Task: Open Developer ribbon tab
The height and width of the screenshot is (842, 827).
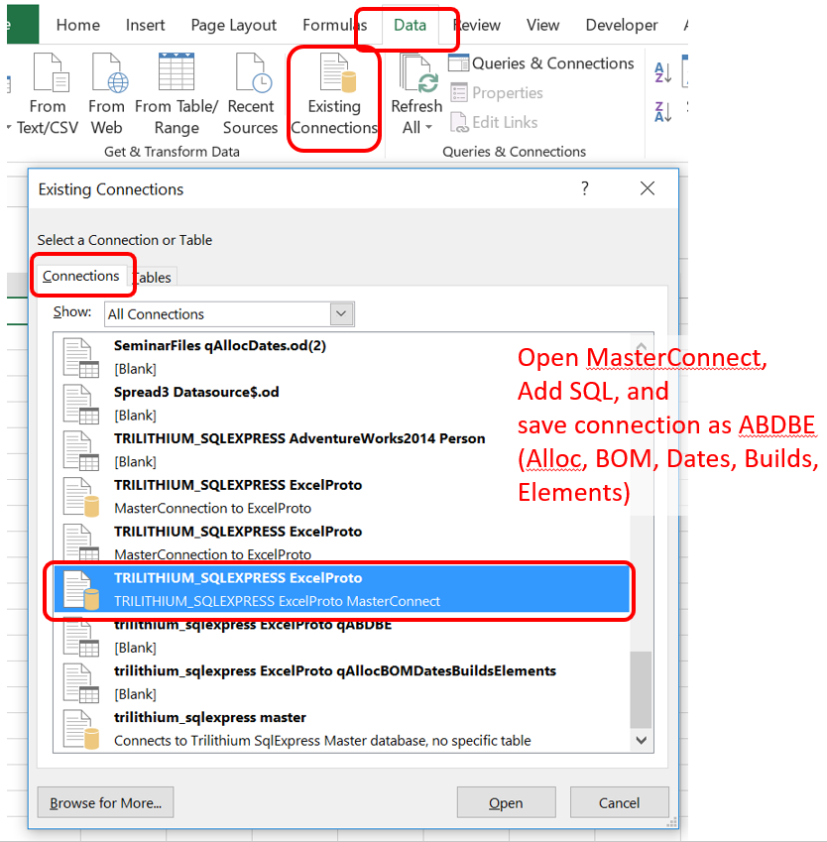Action: [622, 25]
